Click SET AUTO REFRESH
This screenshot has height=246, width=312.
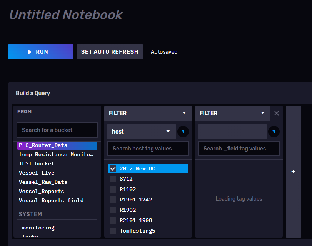[x=110, y=51]
